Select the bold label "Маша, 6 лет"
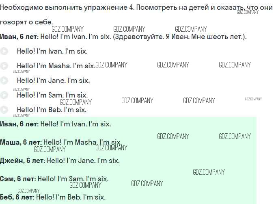Viewport: 276px width, 204px height. (21, 142)
